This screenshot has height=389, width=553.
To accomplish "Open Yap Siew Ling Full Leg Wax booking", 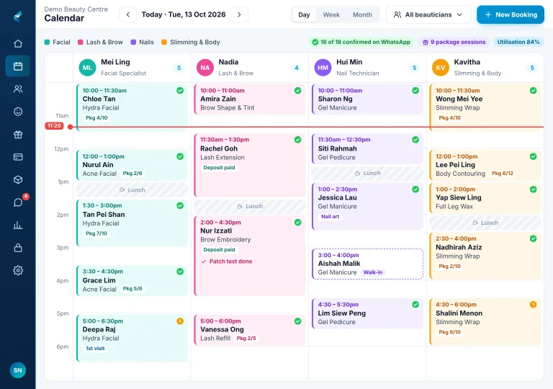I will pyautogui.click(x=485, y=198).
